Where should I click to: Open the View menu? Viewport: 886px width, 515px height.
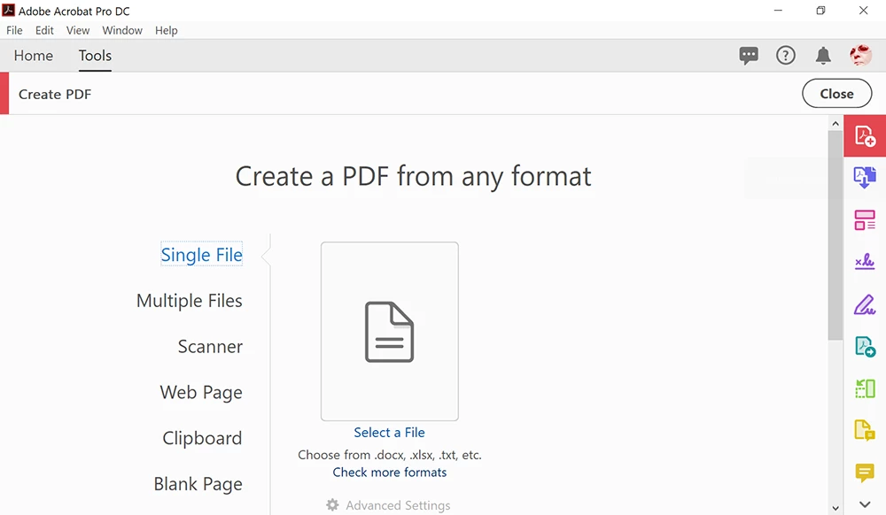coord(77,30)
